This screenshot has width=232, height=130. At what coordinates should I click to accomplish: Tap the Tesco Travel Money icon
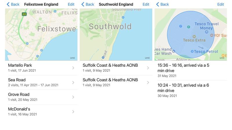pyautogui.click(x=206, y=32)
